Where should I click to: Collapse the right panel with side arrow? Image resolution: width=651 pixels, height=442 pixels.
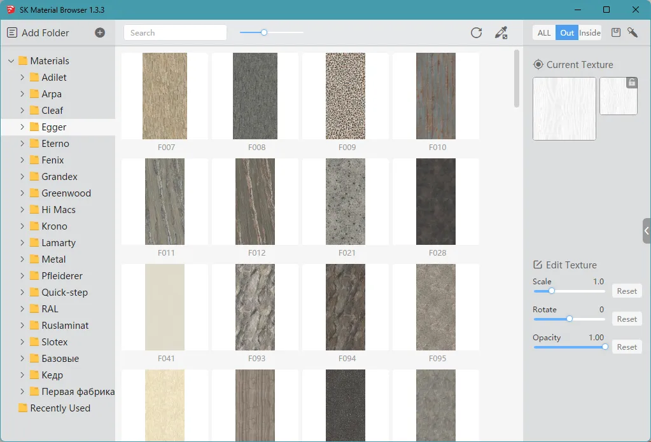pyautogui.click(x=647, y=231)
